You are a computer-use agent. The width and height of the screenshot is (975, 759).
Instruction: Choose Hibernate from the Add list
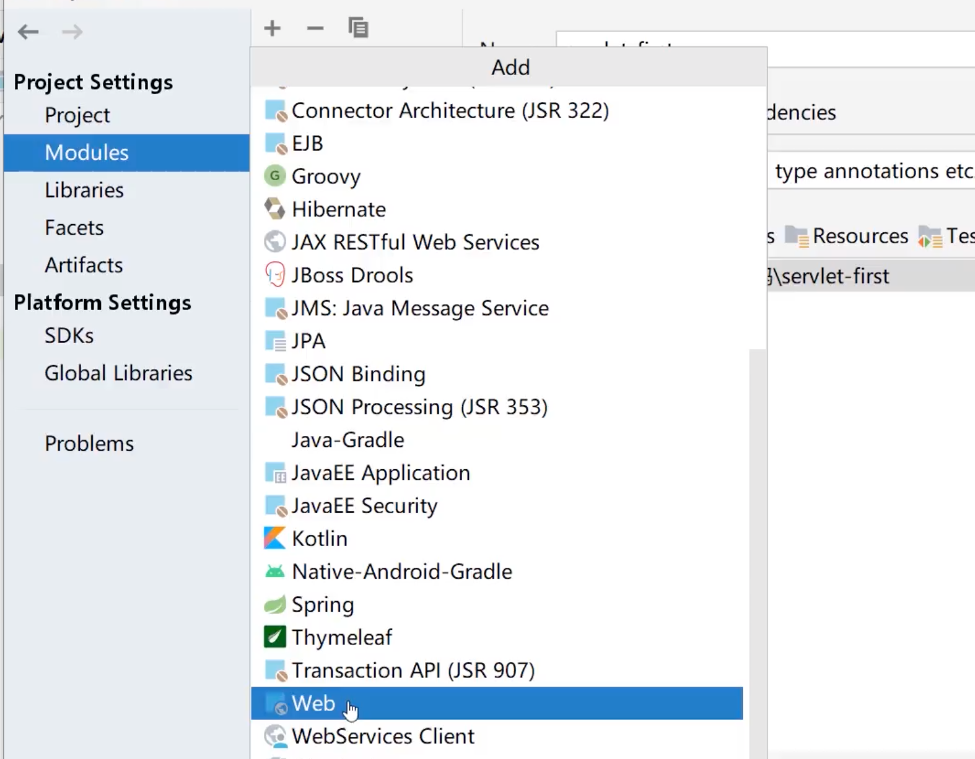pyautogui.click(x=338, y=209)
